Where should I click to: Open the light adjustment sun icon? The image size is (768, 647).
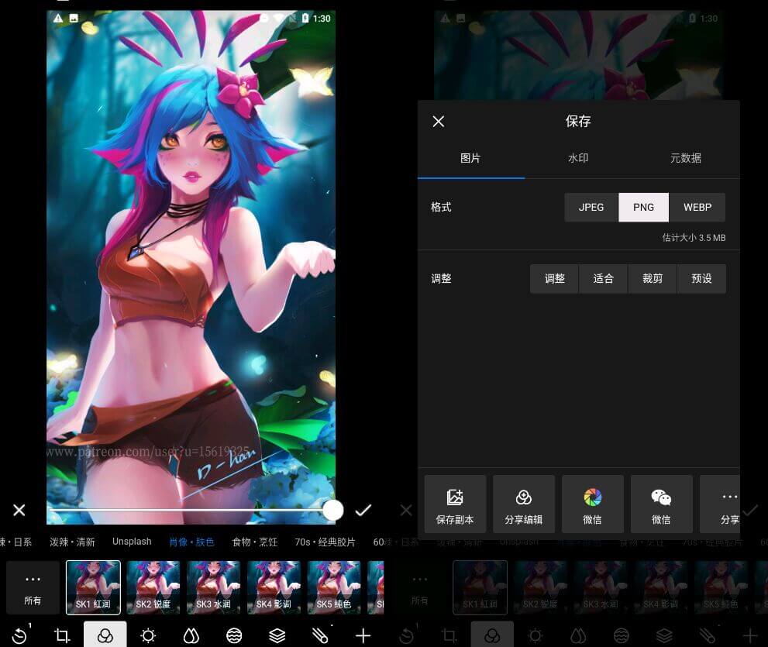pyautogui.click(x=147, y=635)
